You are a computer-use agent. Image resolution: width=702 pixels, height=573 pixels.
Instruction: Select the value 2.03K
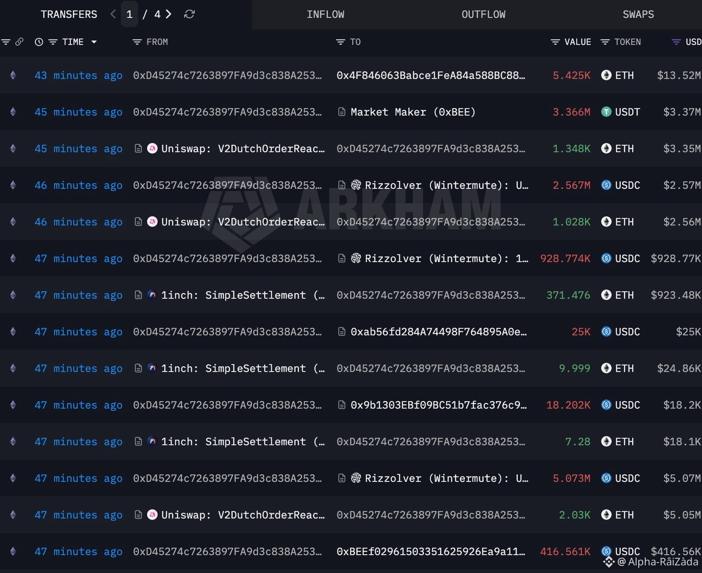click(x=575, y=515)
